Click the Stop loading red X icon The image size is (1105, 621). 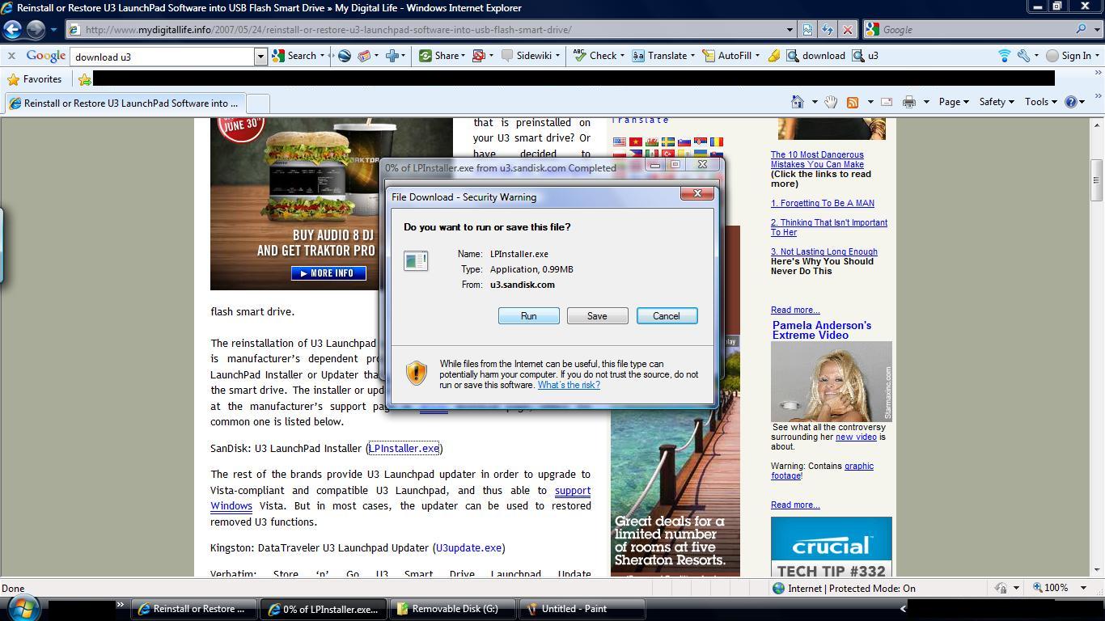(847, 29)
